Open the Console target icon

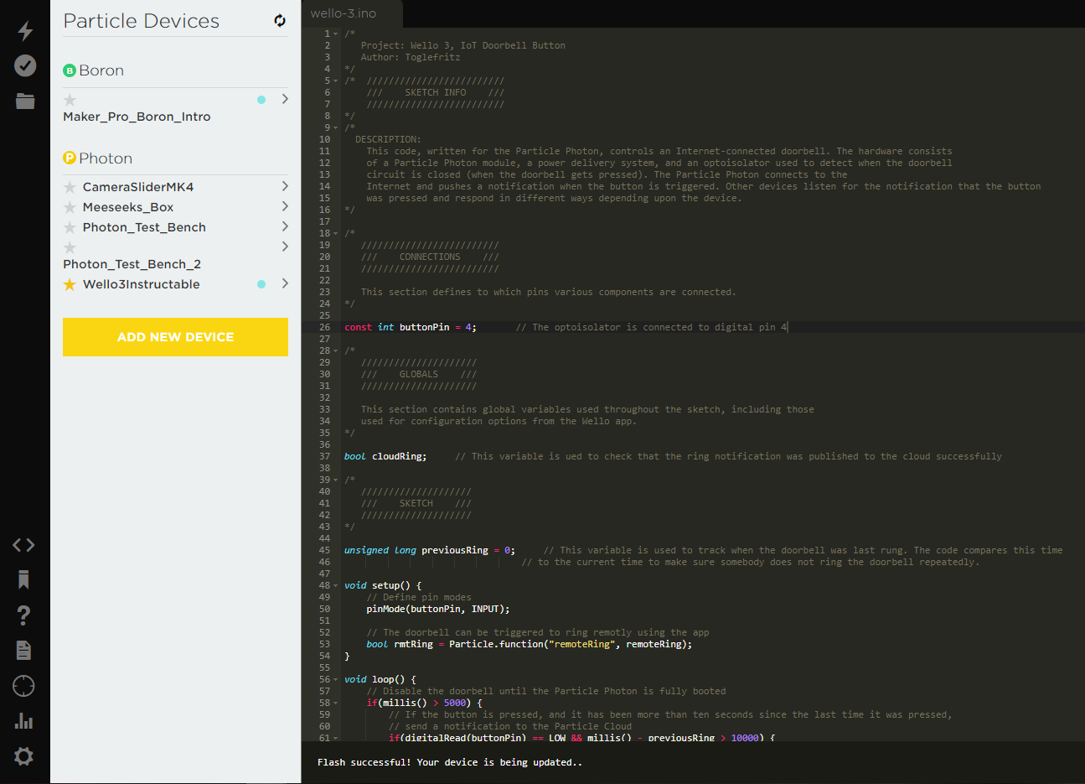(23, 686)
